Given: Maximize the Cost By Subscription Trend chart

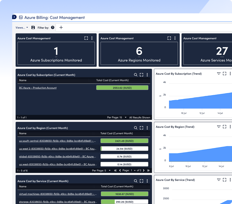Looking at the screenshot, I should click(224, 73).
